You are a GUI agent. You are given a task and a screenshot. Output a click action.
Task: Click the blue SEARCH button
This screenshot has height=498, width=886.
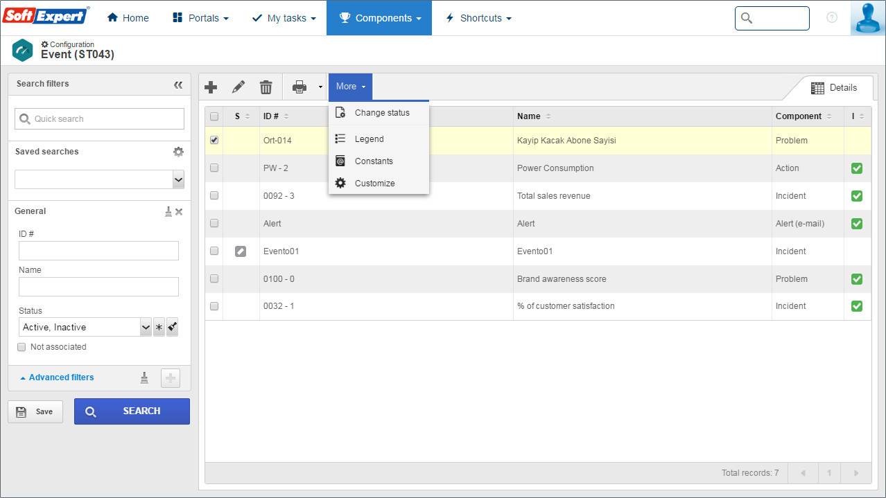pyautogui.click(x=132, y=411)
